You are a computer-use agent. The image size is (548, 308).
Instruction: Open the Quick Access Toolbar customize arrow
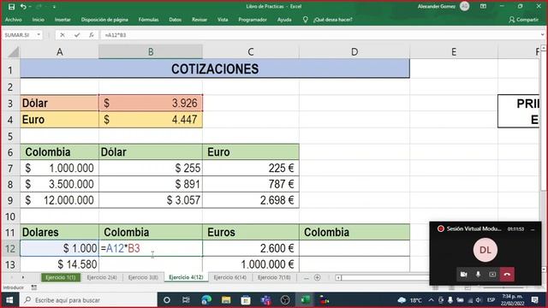pos(54,7)
